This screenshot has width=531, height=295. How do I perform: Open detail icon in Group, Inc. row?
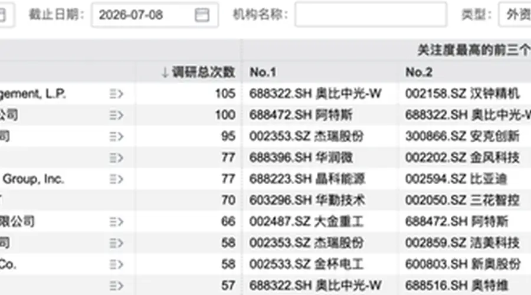[116, 179]
